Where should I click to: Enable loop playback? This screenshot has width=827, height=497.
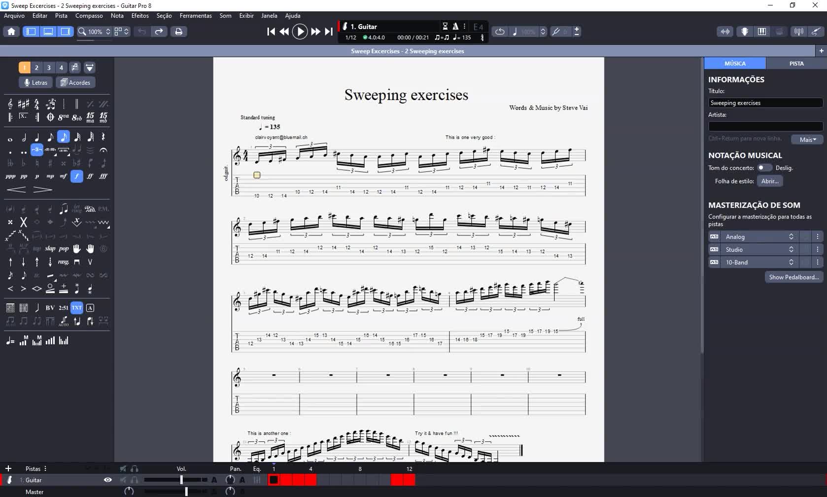(x=500, y=32)
